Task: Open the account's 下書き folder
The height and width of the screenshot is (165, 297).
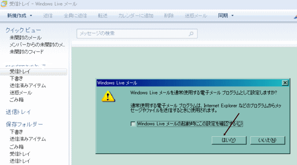Action: pos(16,78)
